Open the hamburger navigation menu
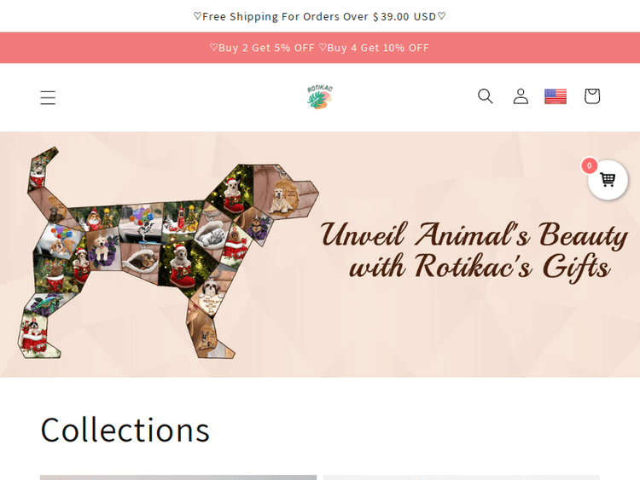The width and height of the screenshot is (640, 480). 48,97
